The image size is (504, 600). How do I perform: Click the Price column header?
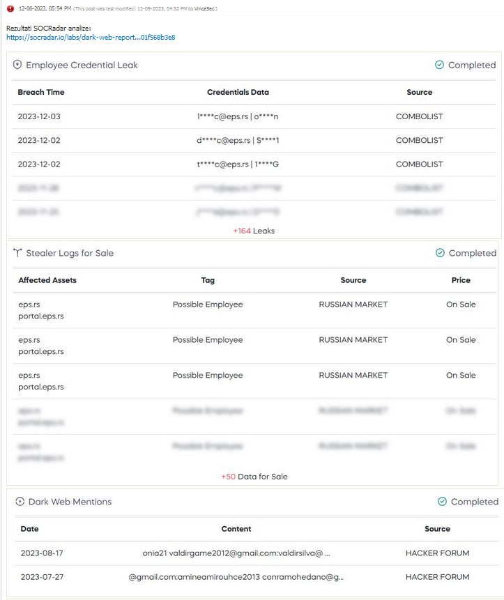[461, 280]
